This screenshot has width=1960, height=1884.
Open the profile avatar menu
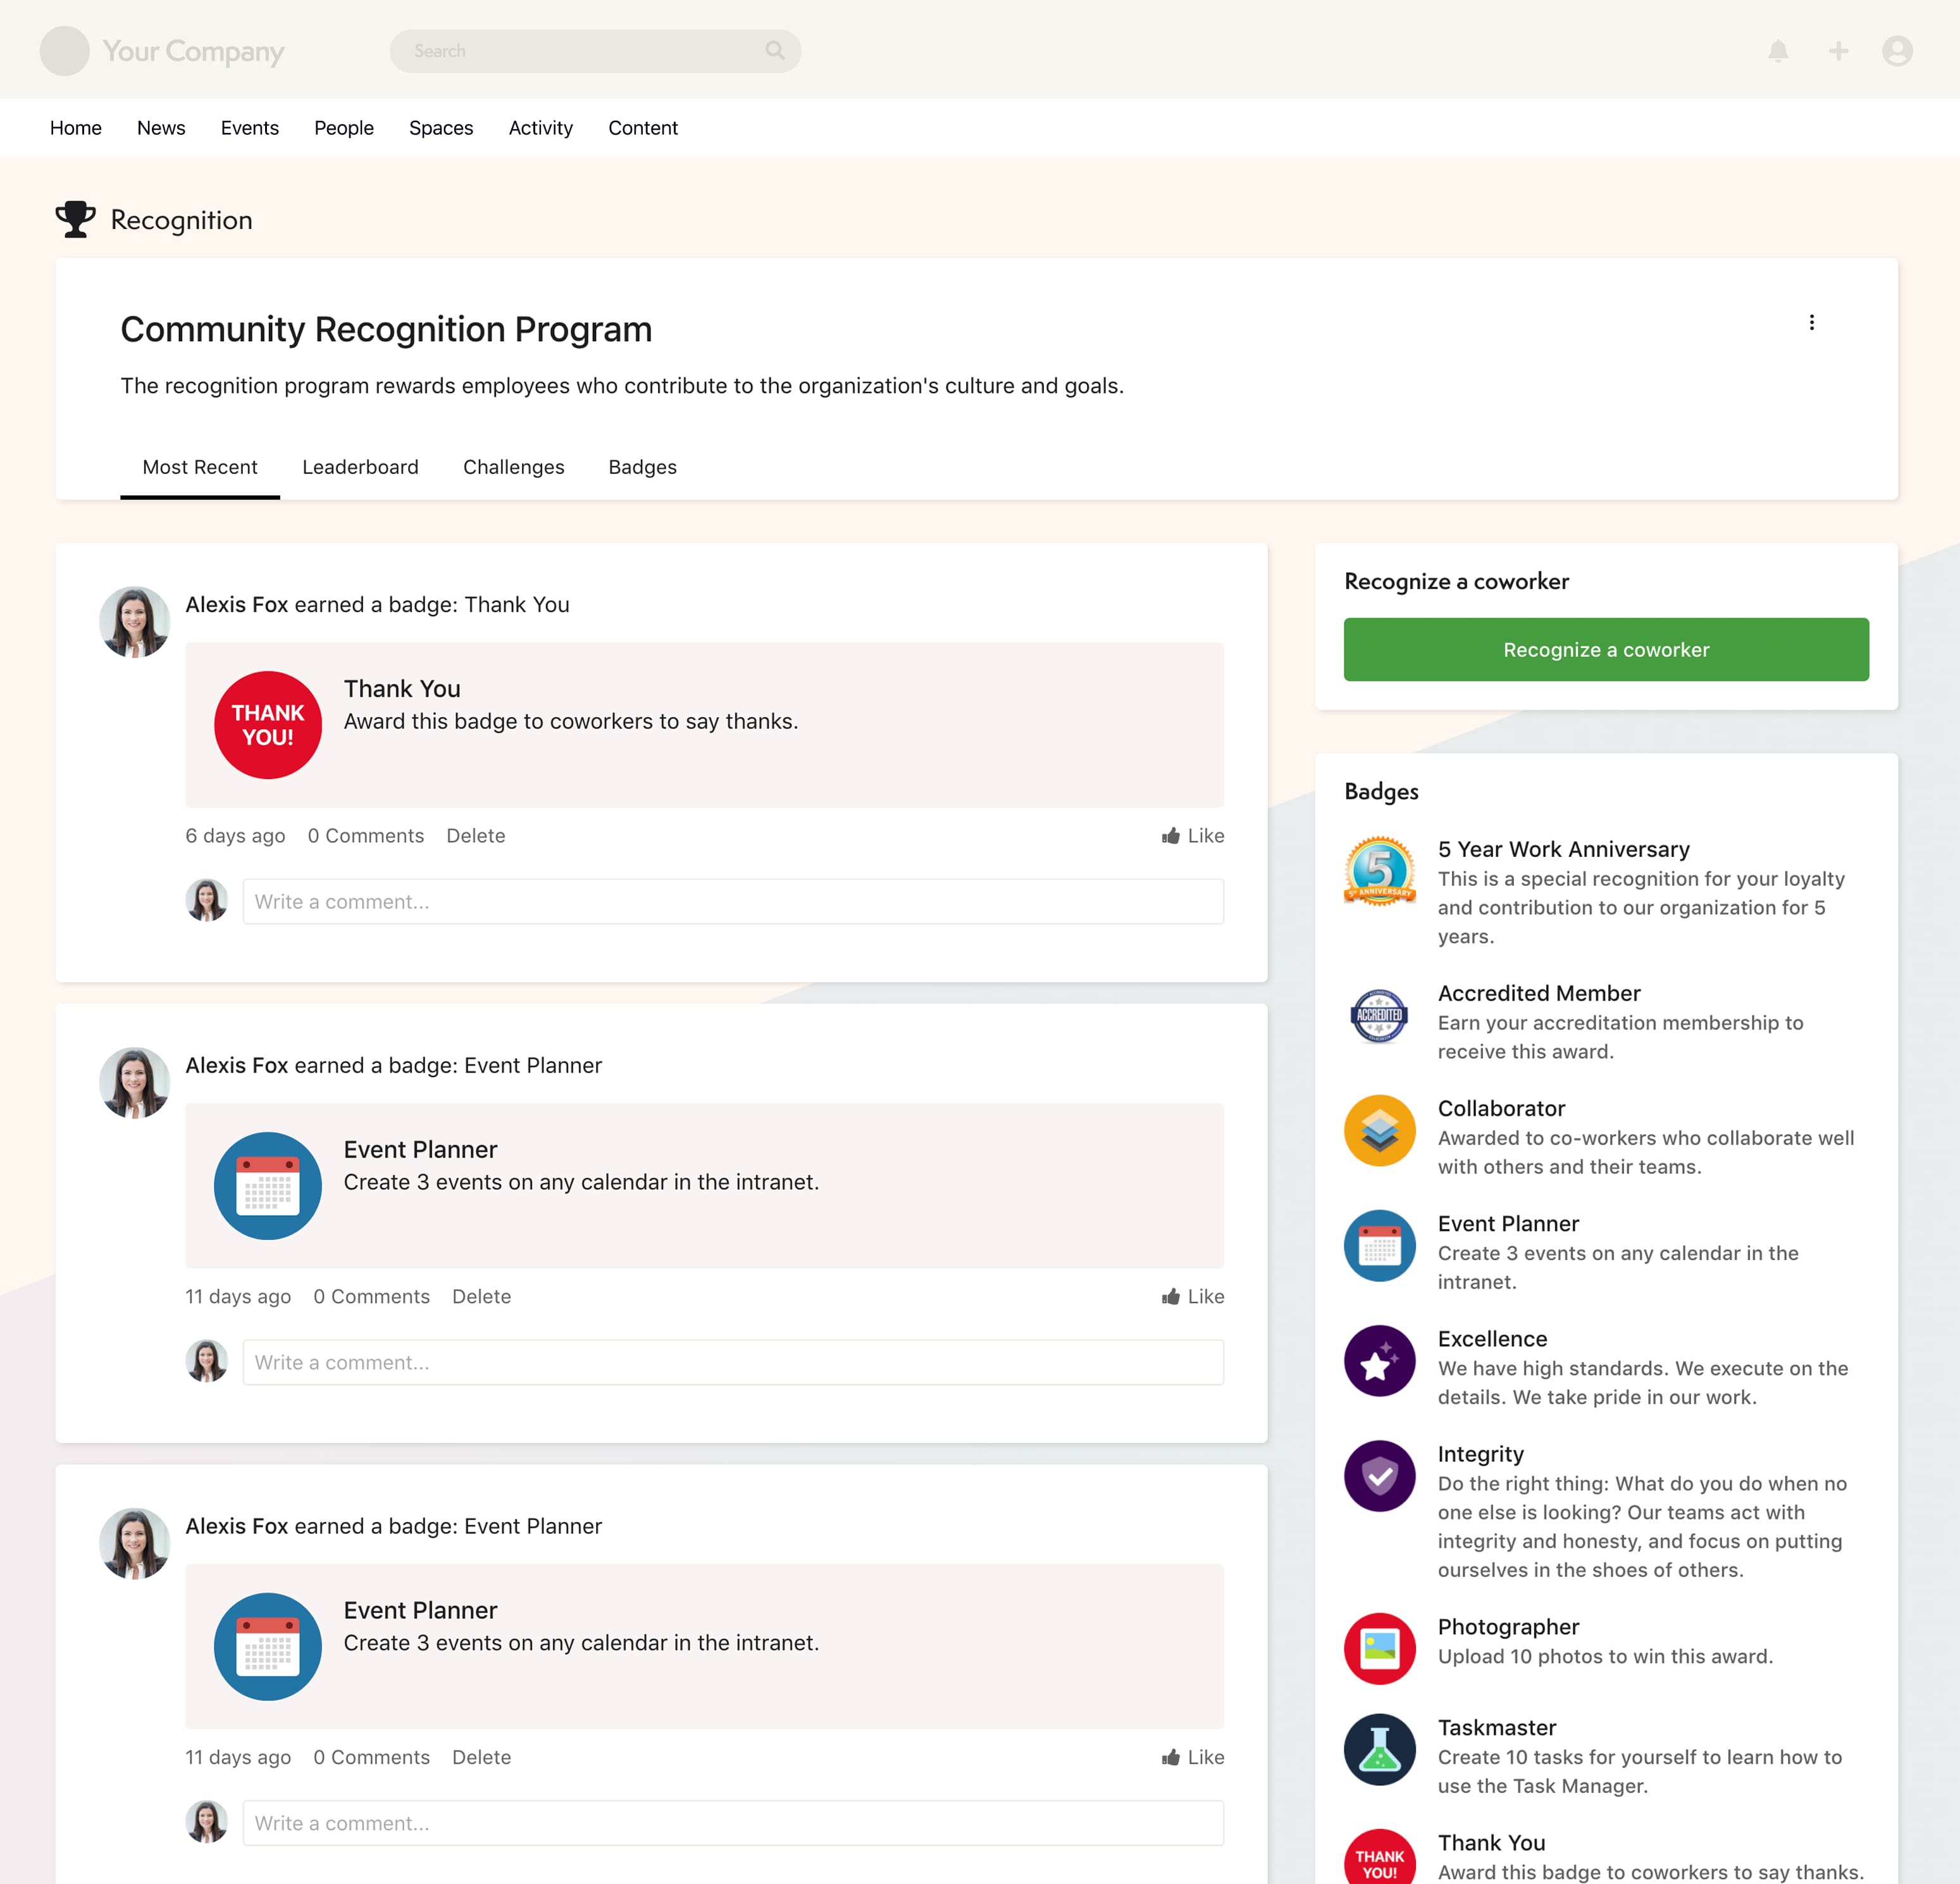tap(1897, 51)
